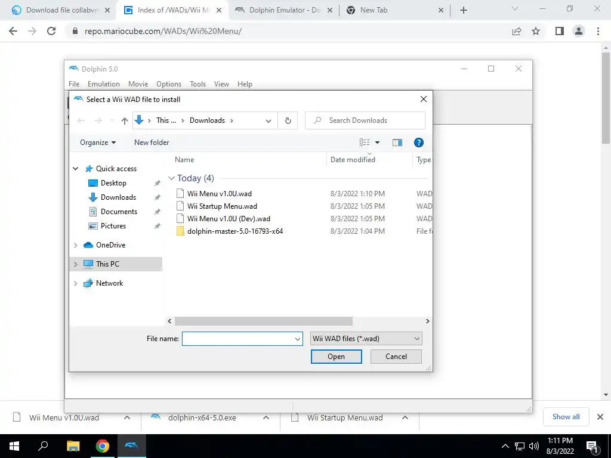Open Chrome profile icon
Screen dimensions: 611x458
(579, 31)
